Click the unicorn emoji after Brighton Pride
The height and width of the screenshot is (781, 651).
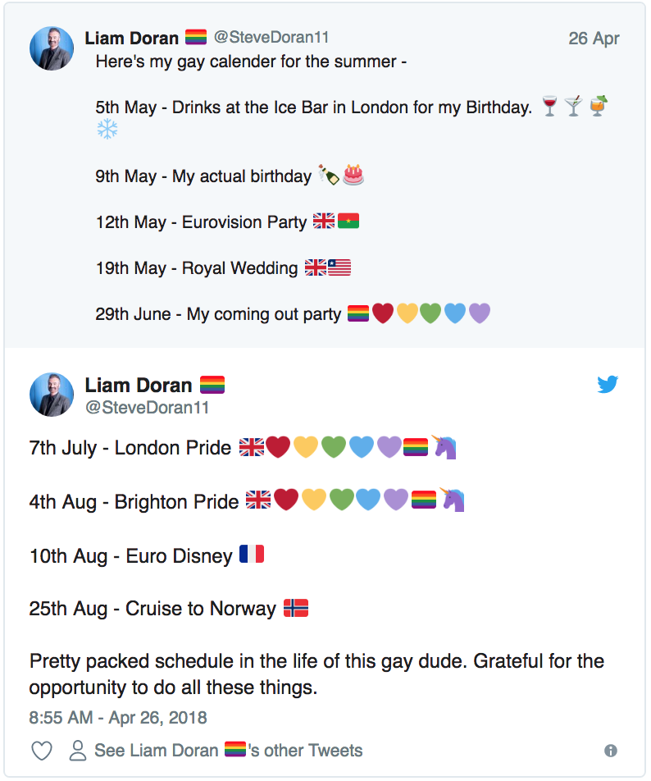click(x=453, y=500)
